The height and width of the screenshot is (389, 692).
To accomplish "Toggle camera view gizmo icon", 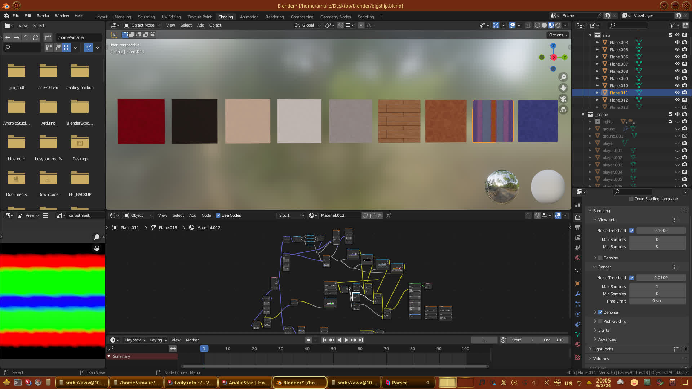I will 563,99.
